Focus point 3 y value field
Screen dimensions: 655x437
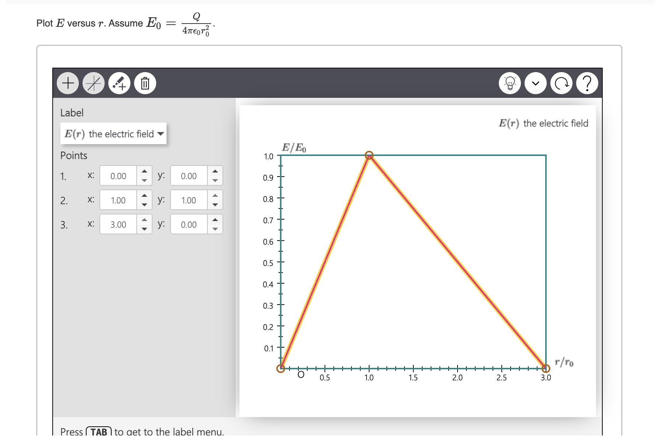pos(189,224)
